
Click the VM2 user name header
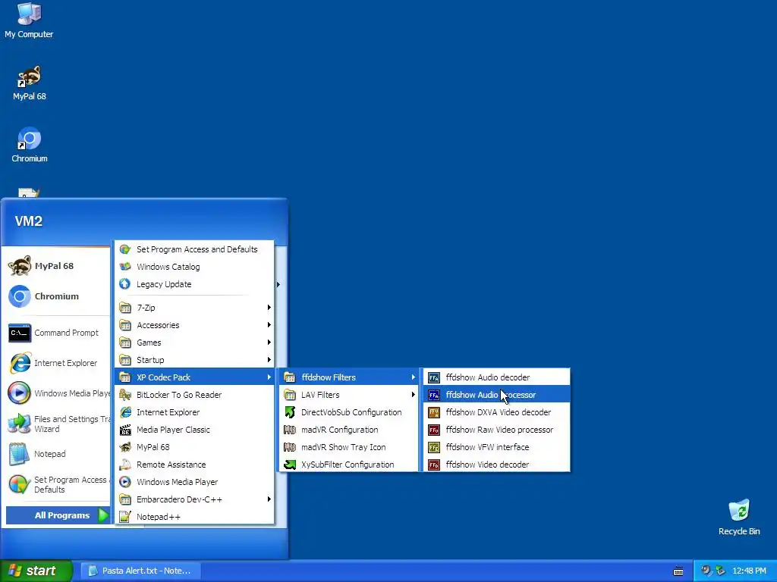28,221
